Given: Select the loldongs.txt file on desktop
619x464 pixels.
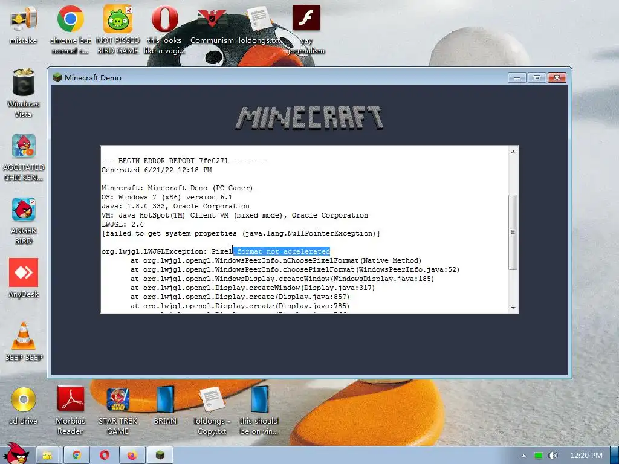Looking at the screenshot, I should click(x=259, y=25).
